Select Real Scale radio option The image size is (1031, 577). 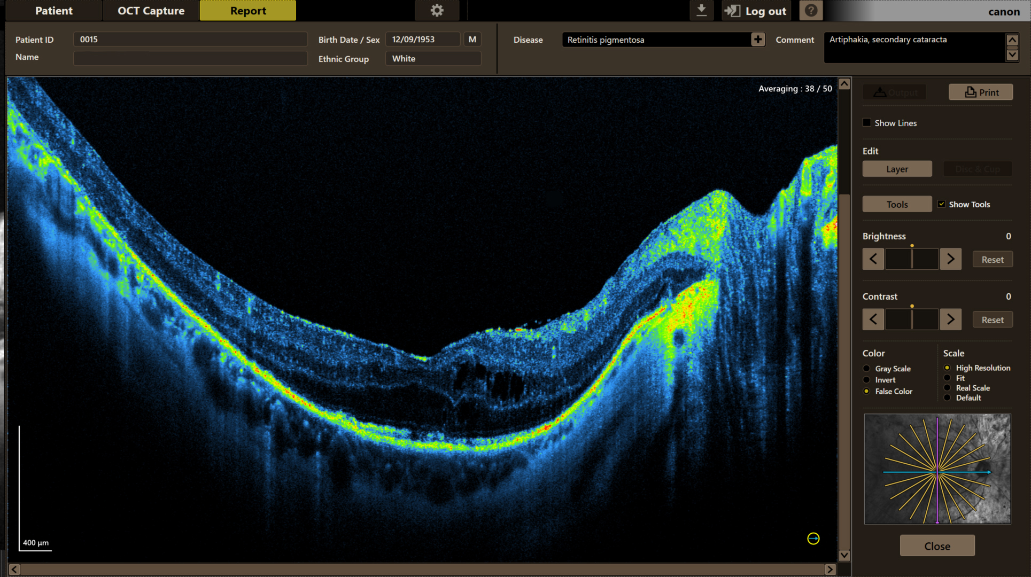point(947,388)
